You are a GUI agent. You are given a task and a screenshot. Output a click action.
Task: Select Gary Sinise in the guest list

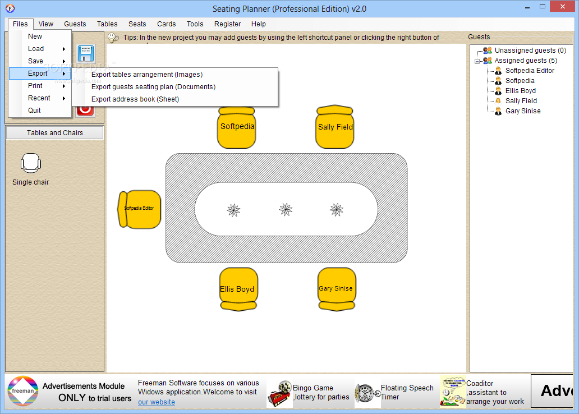[523, 111]
